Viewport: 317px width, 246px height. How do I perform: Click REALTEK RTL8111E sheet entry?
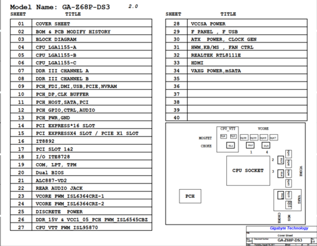point(216,55)
